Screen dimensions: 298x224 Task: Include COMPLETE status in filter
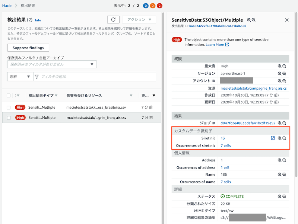click(280, 196)
